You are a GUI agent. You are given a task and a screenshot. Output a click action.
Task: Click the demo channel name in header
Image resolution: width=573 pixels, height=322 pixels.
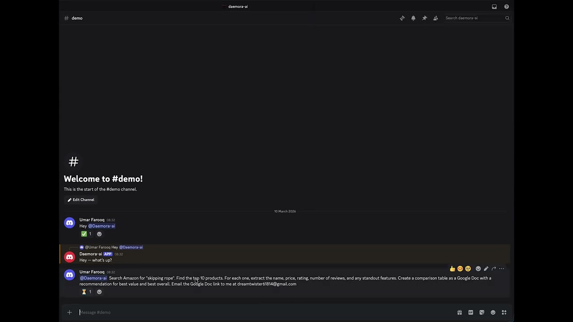pos(77,18)
